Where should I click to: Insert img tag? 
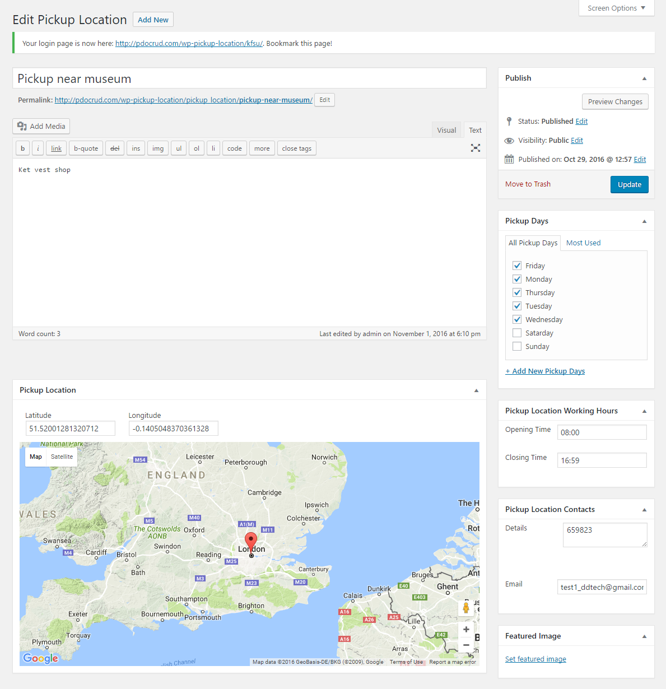158,148
